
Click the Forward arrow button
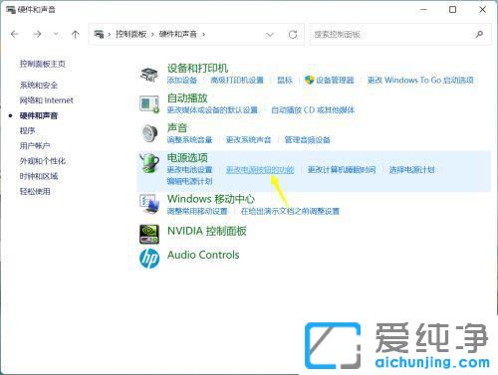[x=37, y=34]
